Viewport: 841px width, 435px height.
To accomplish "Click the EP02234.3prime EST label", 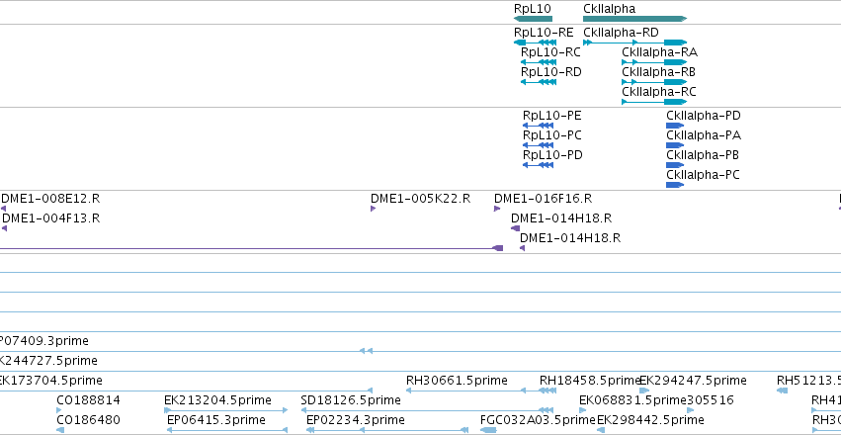I will tap(356, 420).
